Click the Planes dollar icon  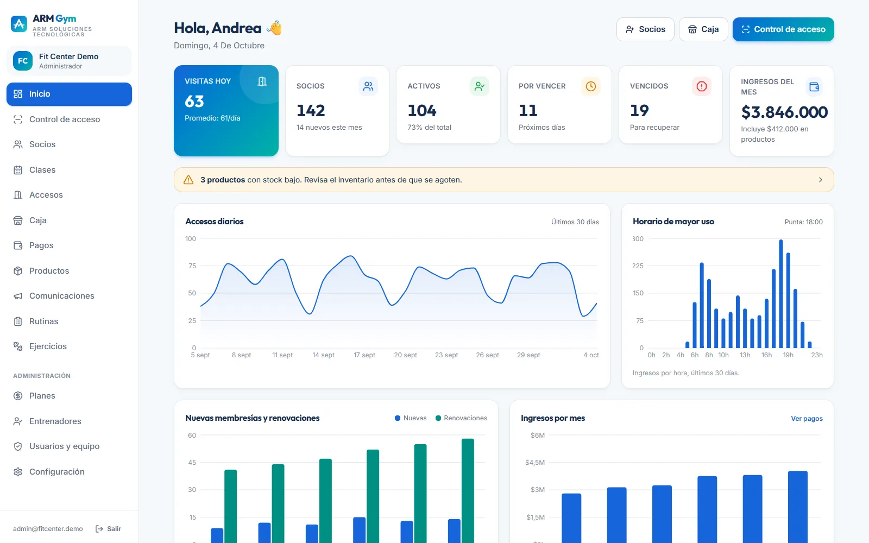pyautogui.click(x=18, y=396)
